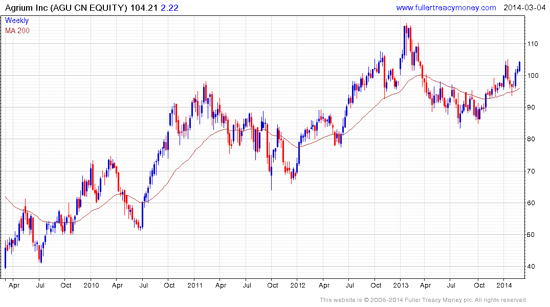The height and width of the screenshot is (307, 550).
Task: Click the 2013 year label on time axis
Action: pos(401,285)
